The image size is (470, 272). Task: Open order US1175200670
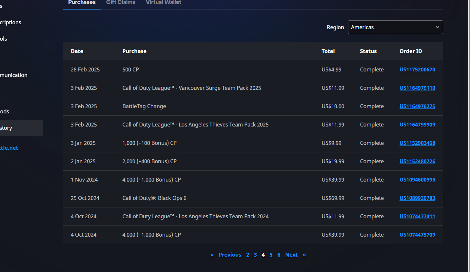[x=417, y=69]
